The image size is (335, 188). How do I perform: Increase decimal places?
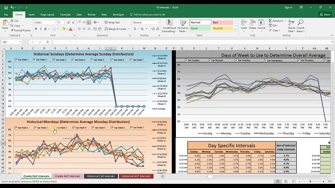pos(153,29)
